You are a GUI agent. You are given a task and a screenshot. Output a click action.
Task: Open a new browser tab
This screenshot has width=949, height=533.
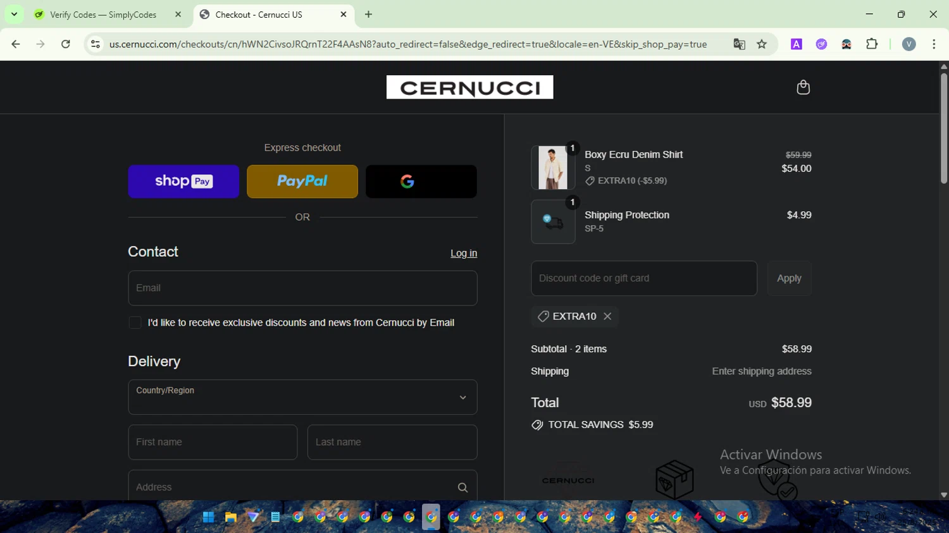coord(368,14)
